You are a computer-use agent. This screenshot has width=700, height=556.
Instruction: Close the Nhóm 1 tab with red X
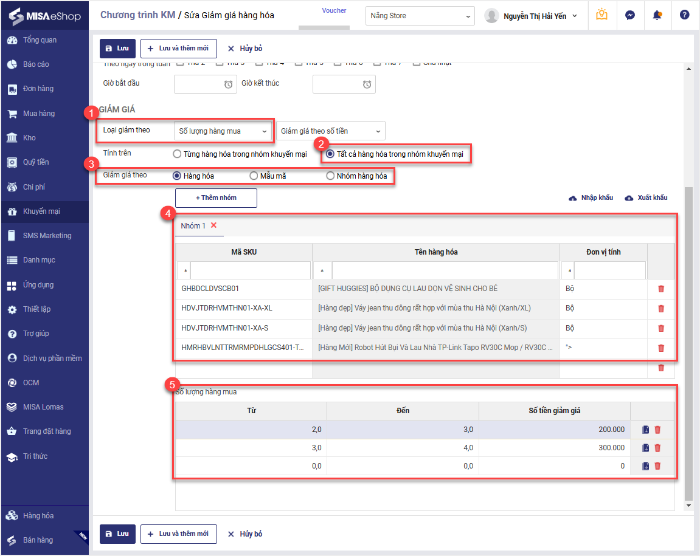[x=213, y=225]
